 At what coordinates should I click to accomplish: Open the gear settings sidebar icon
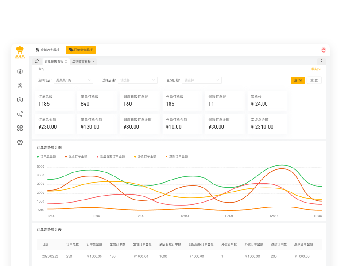tap(20, 142)
